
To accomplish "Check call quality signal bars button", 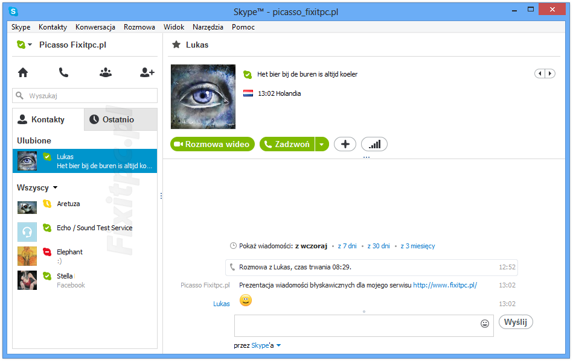I will (x=374, y=144).
